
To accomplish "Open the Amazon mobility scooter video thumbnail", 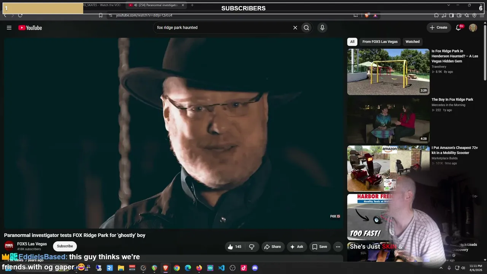I will pyautogui.click(x=388, y=168).
